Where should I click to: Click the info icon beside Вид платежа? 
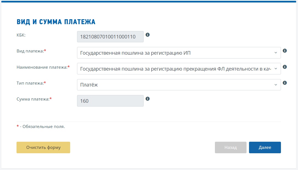pyautogui.click(x=285, y=51)
